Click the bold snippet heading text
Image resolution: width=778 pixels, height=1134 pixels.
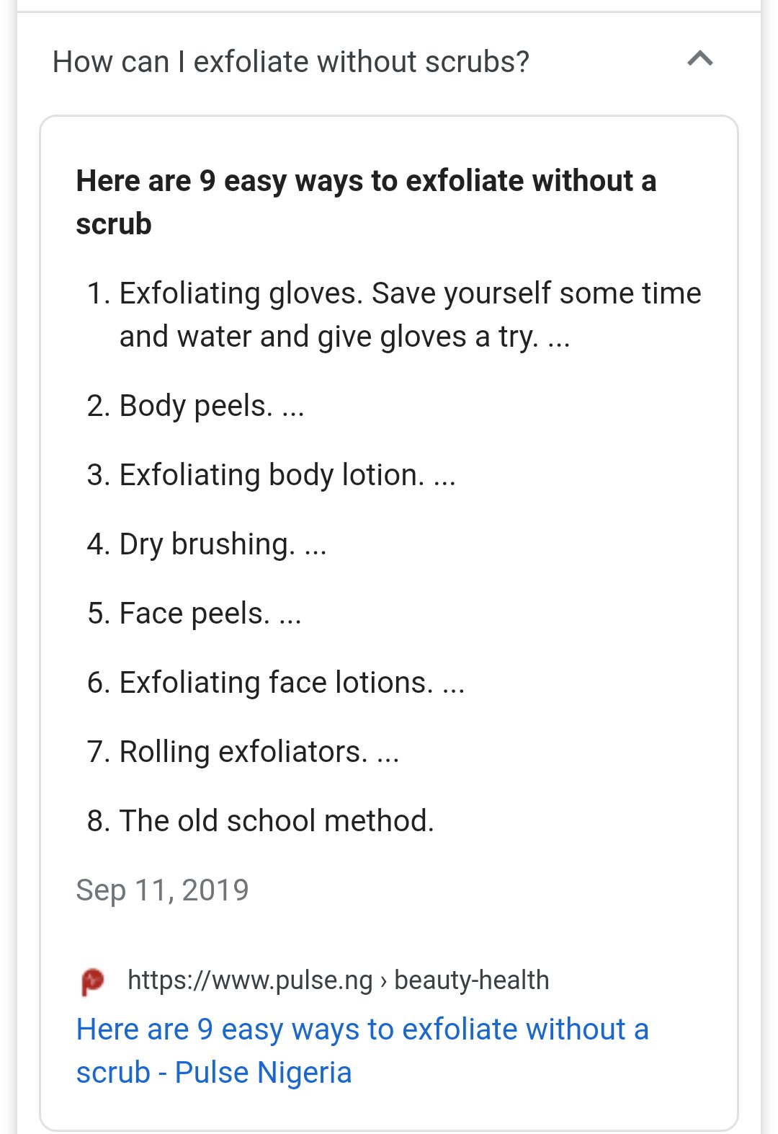point(366,181)
